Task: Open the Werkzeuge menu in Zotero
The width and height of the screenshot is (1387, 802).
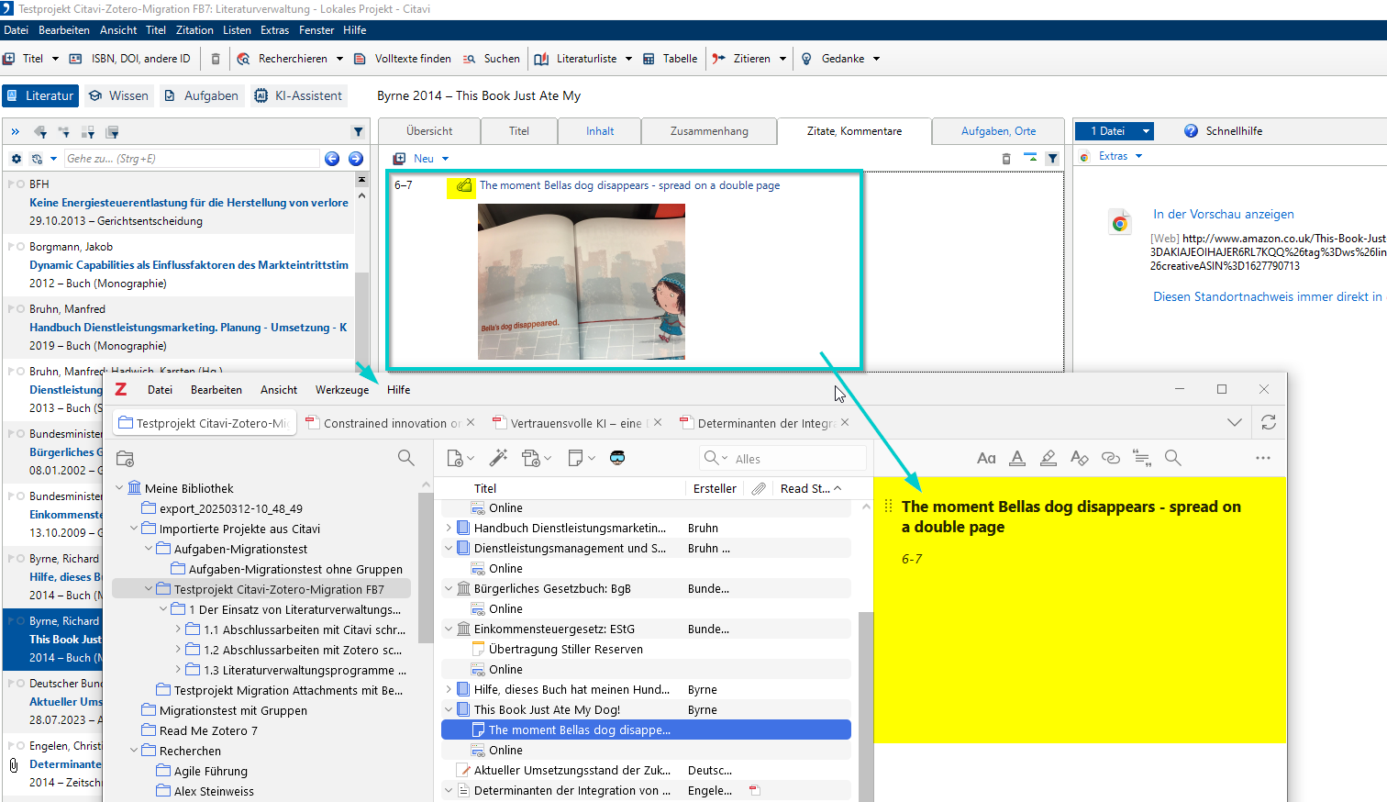Action: click(x=342, y=390)
